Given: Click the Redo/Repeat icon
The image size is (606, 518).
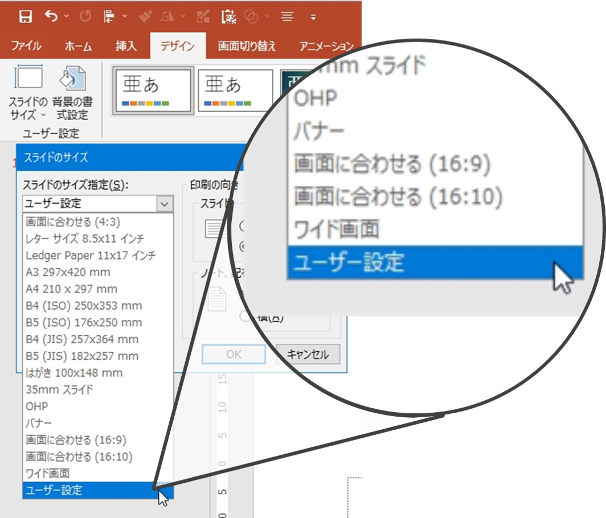Looking at the screenshot, I should point(85,17).
